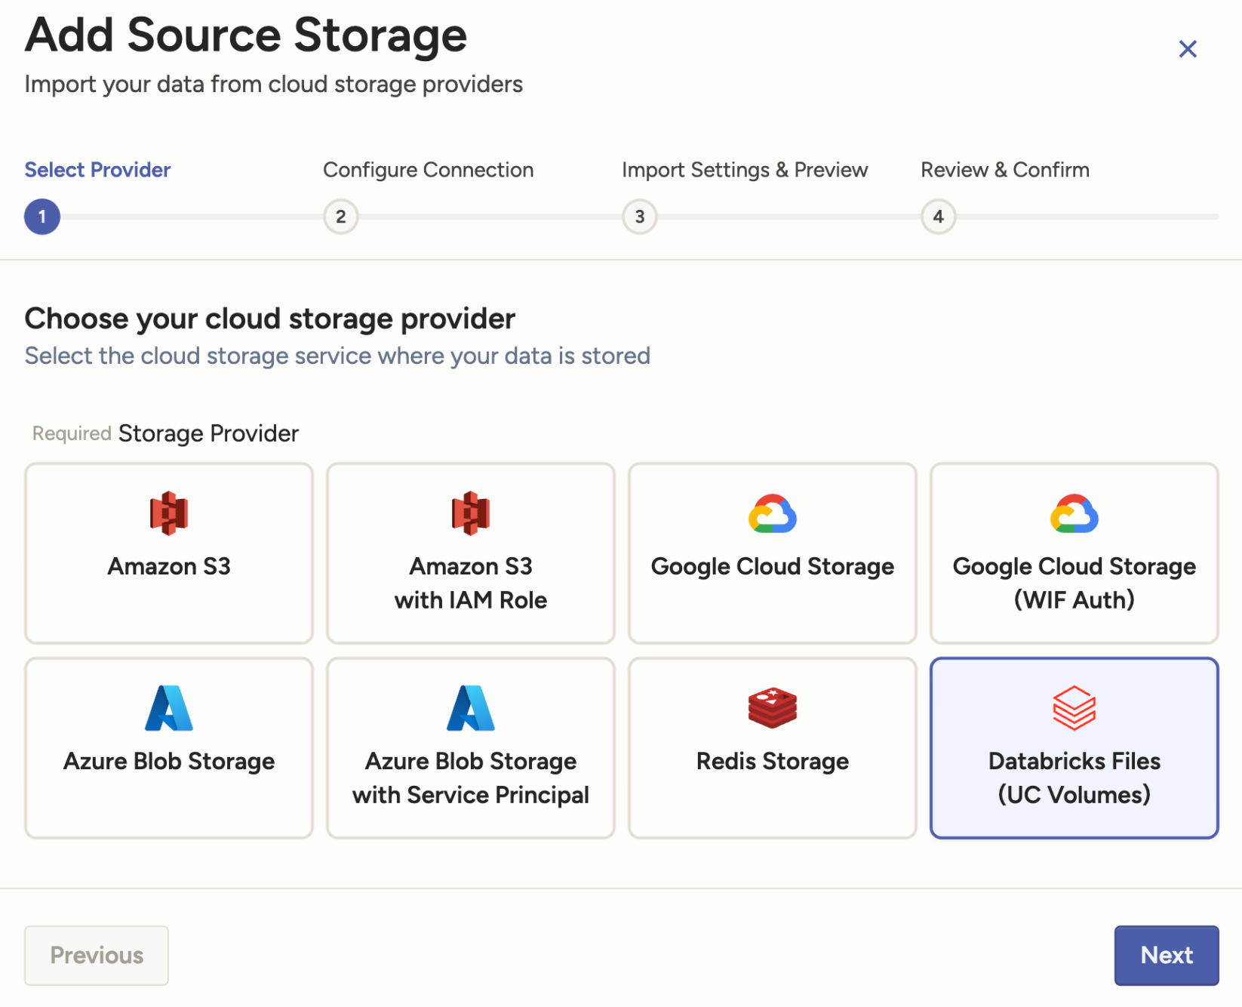
Task: Choose the Amazon S3 provider card label
Action: tap(169, 566)
